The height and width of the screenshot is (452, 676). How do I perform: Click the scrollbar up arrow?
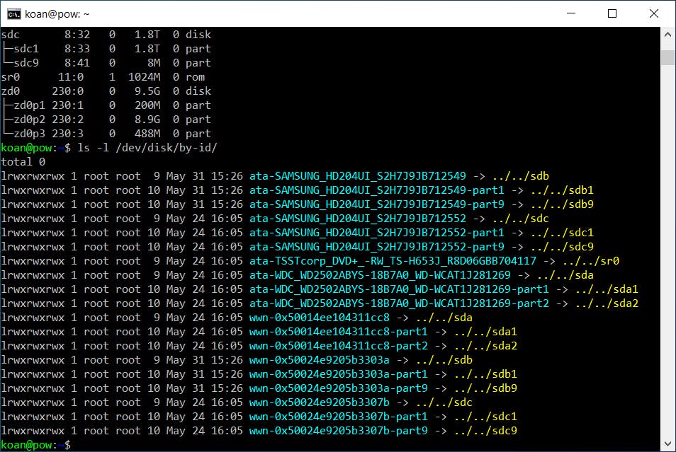[667, 35]
